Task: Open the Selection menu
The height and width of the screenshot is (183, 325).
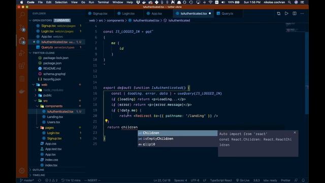Action: point(61,2)
